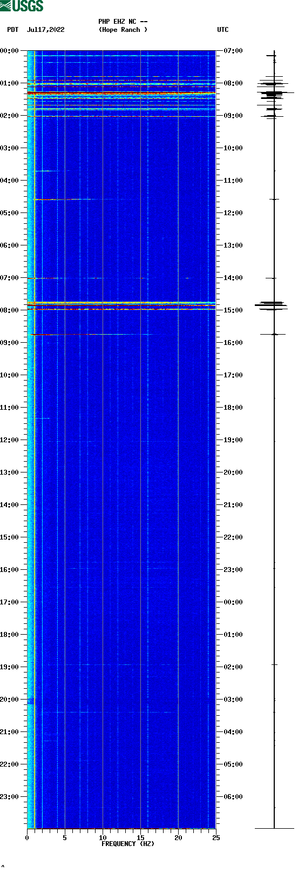This screenshot has width=298, height=872.
Task: Click the '16:00' PDT time label
Action: [10, 570]
